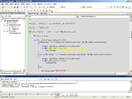132x99 pixels.
Task: Click the Toolbox hammer-and-wrench icon
Action: point(120,7)
